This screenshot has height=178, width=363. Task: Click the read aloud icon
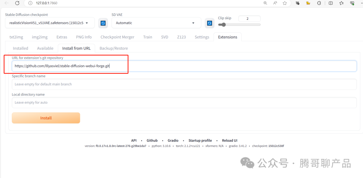click(275, 3)
